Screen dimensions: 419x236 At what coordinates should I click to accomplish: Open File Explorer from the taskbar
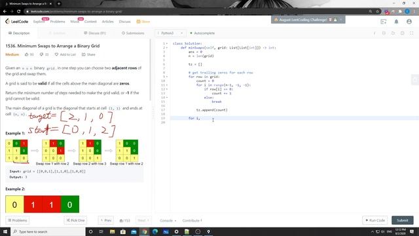pos(112,231)
